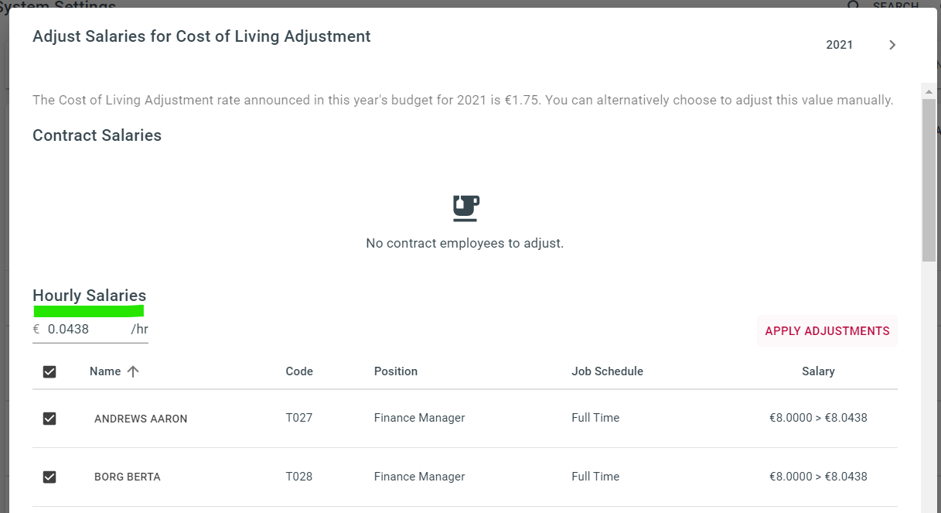Sort by Name using the arrow icon
The width and height of the screenshot is (941, 513).
(133, 371)
